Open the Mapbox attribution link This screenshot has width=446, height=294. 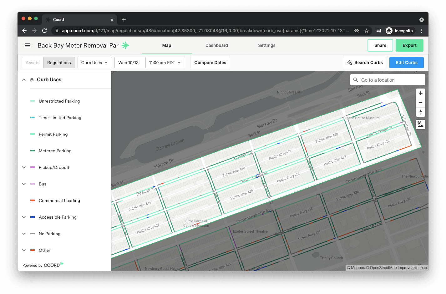[356, 268]
